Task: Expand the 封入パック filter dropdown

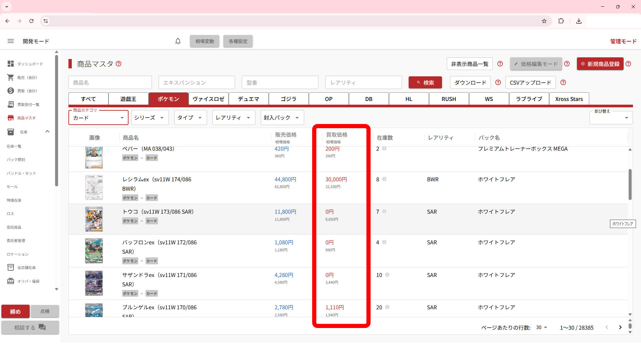Action: point(282,118)
